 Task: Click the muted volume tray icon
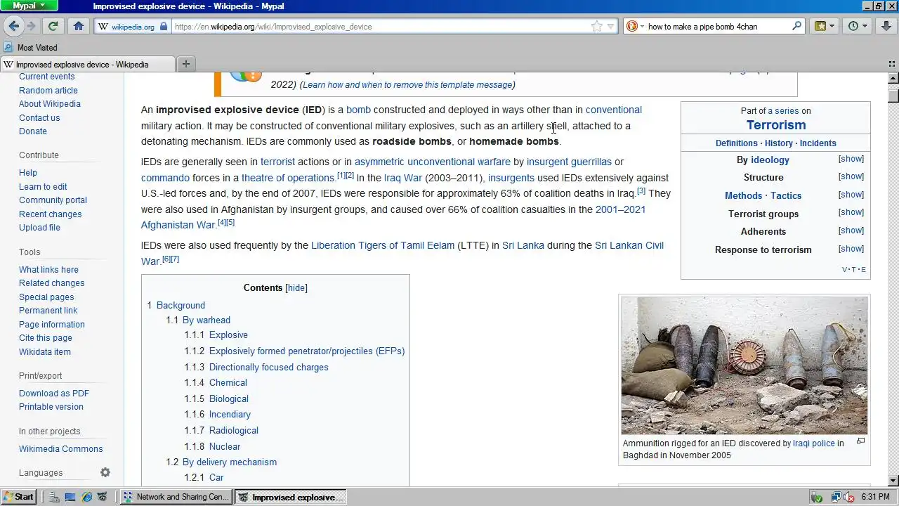(x=848, y=497)
